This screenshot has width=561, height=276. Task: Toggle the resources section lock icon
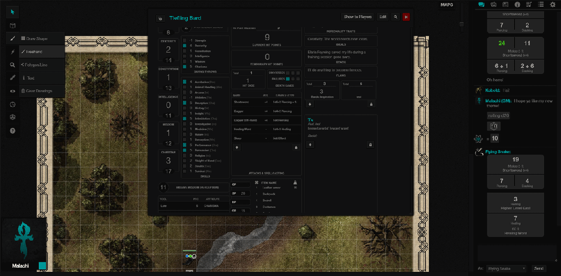pyautogui.click(x=371, y=104)
